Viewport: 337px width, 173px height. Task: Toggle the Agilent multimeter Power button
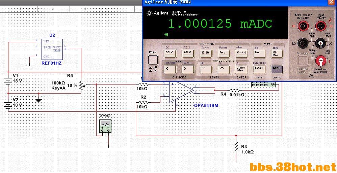tap(153, 60)
